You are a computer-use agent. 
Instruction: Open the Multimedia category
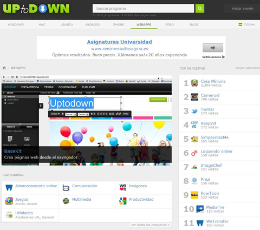(x=82, y=199)
